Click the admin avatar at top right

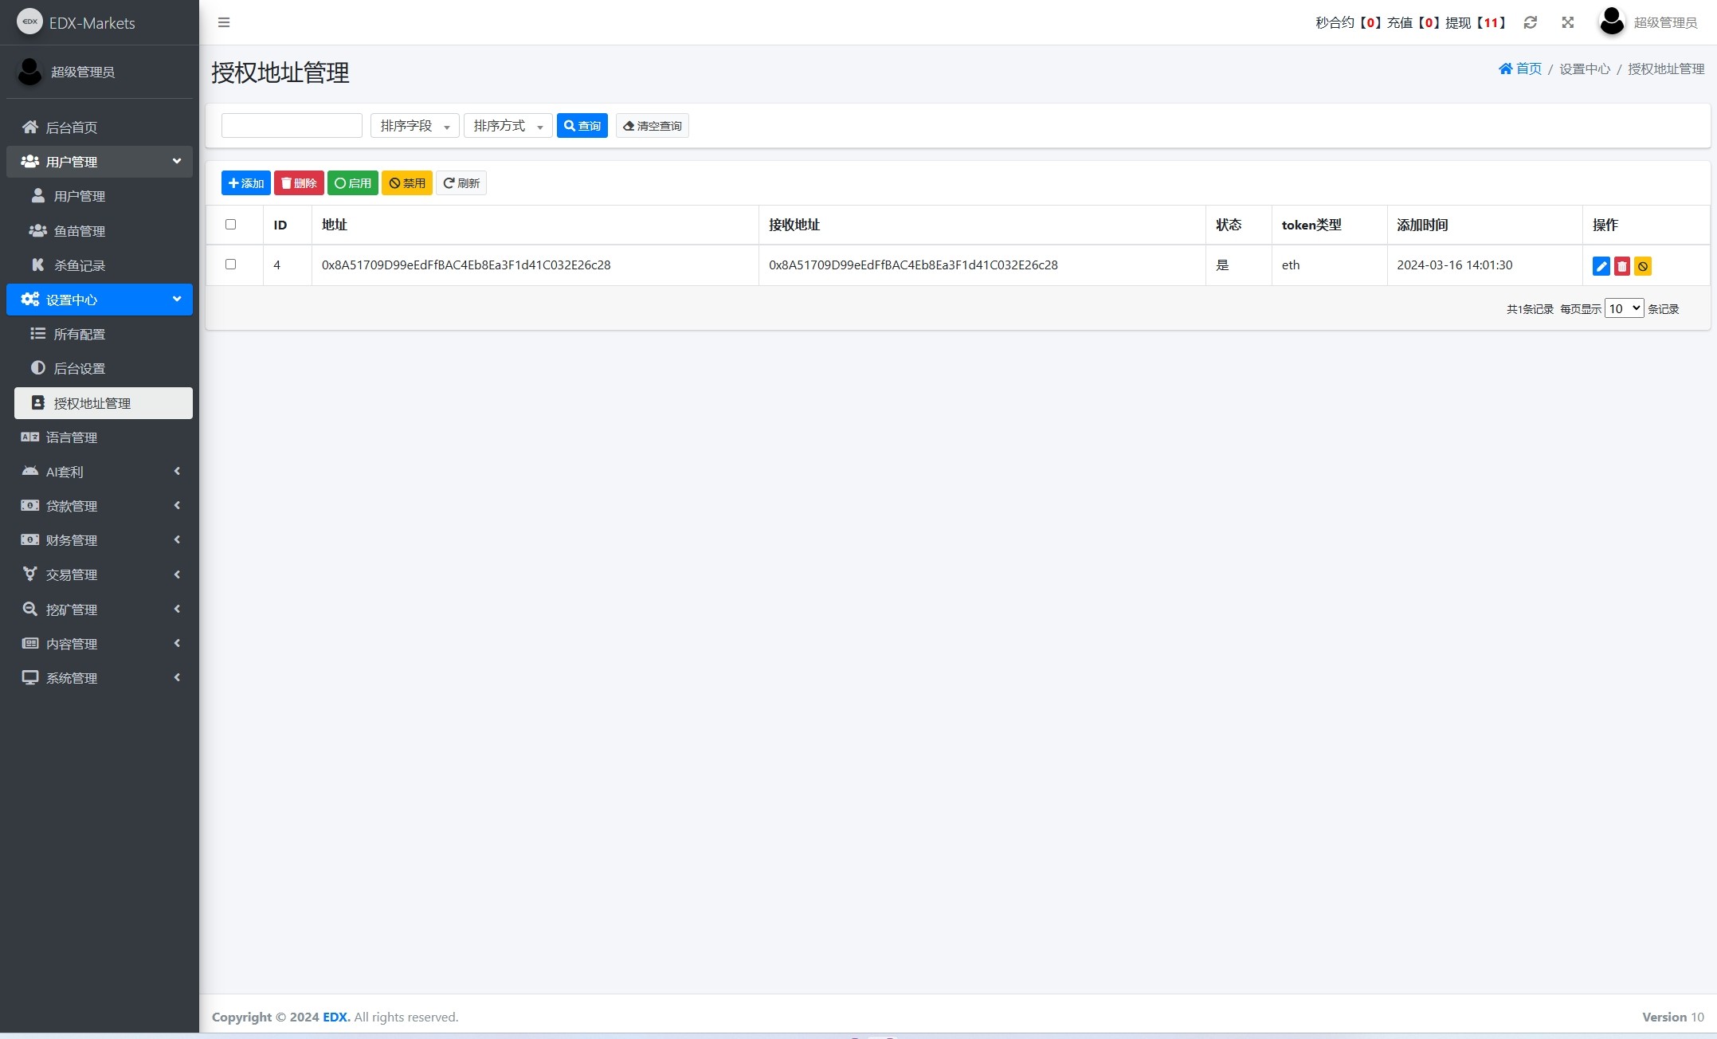coord(1611,22)
